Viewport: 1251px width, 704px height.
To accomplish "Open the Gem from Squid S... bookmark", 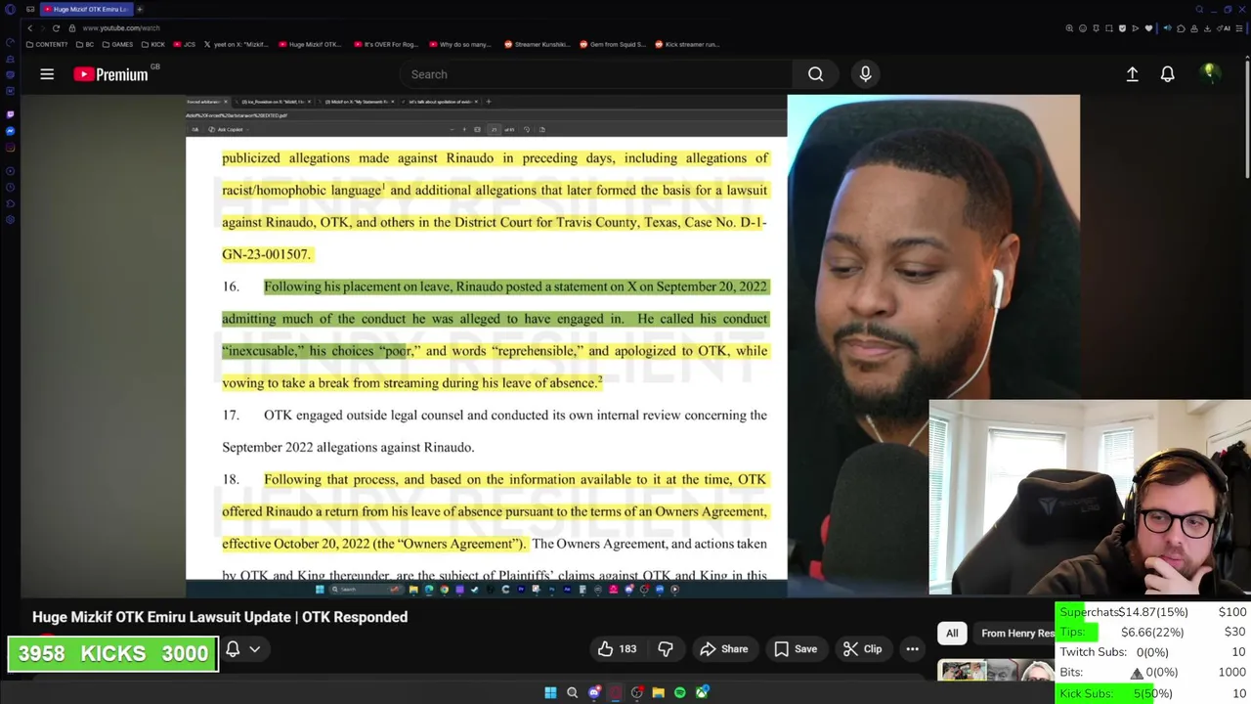I will [x=613, y=44].
